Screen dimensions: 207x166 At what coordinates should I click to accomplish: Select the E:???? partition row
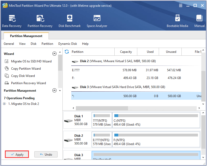tap(136, 70)
